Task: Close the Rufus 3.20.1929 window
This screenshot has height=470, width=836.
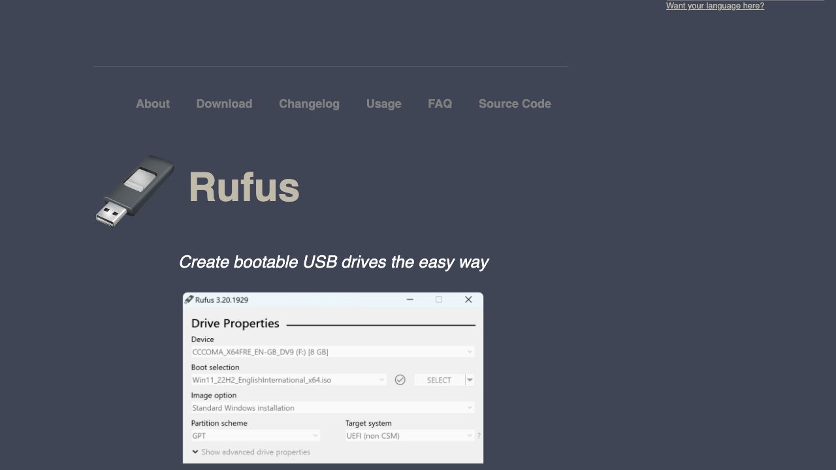Action: click(x=468, y=300)
